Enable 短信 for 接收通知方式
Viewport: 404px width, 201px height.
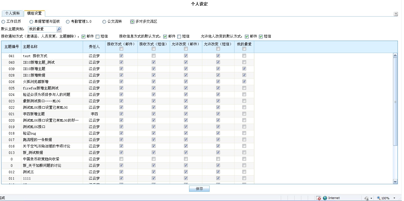click(97, 36)
